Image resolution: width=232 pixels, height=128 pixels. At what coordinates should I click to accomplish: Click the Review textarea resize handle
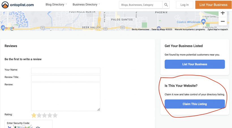[98, 109]
